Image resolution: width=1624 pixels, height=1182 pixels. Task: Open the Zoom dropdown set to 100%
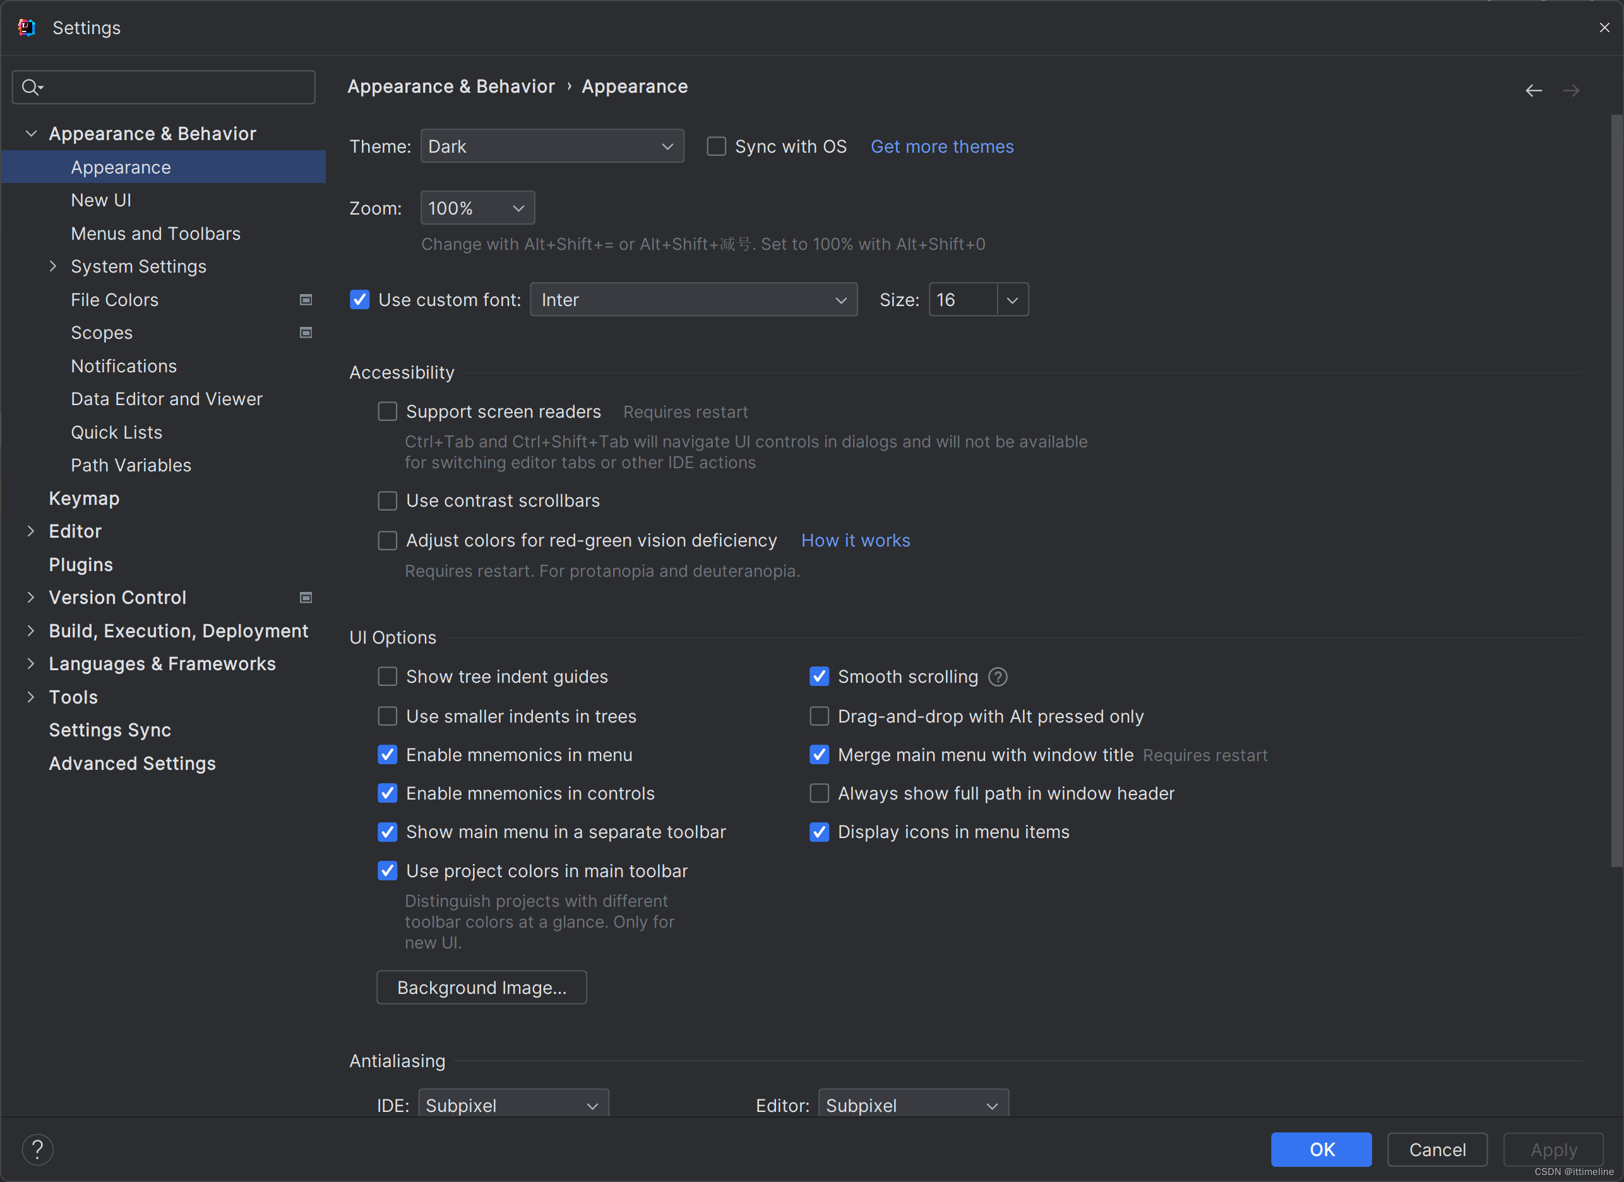point(477,208)
